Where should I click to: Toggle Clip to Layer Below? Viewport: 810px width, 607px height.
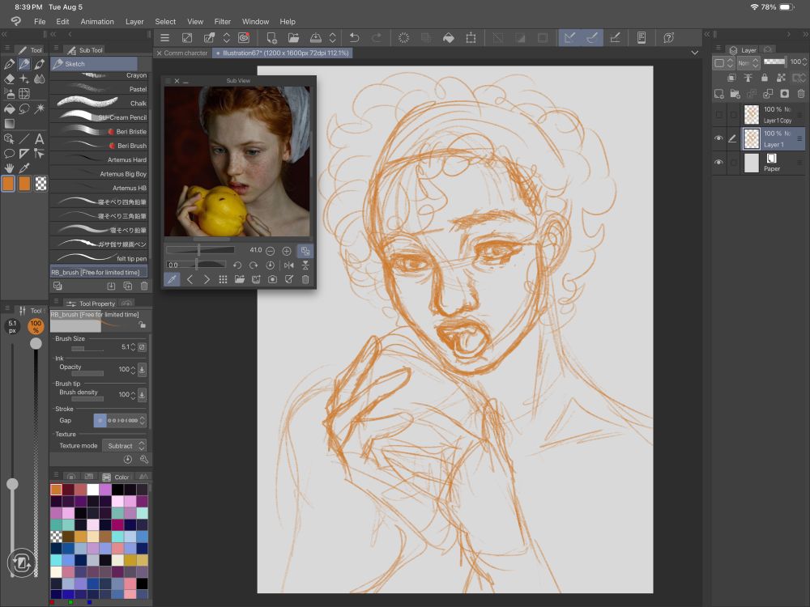coord(731,78)
